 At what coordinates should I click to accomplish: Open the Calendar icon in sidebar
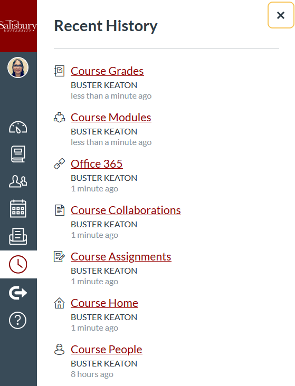(x=18, y=209)
